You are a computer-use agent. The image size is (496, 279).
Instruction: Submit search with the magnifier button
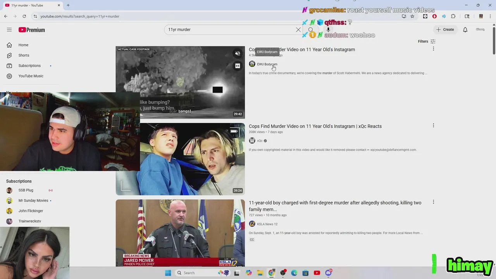click(311, 29)
